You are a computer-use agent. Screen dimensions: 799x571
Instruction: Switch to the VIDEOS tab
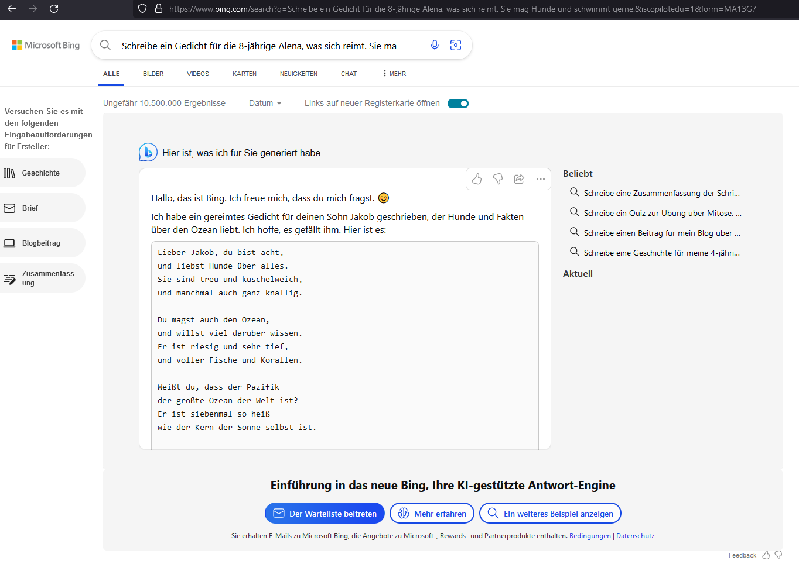198,74
